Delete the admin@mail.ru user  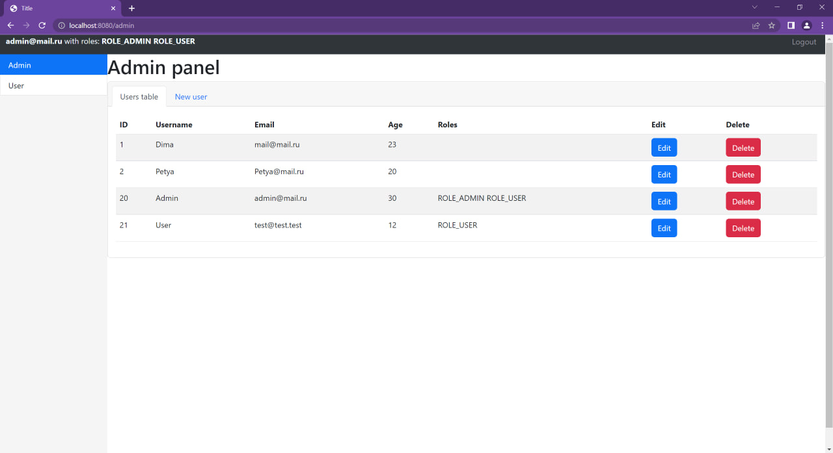(x=743, y=201)
